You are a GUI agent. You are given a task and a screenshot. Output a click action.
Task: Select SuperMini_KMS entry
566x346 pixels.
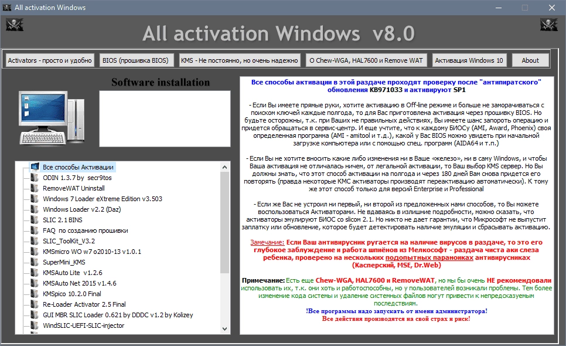64,262
